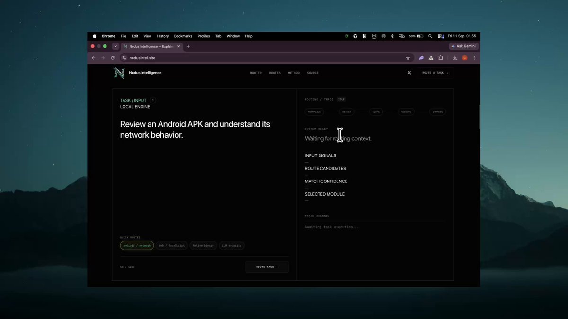Reload the page with the refresh icon

coord(113,58)
